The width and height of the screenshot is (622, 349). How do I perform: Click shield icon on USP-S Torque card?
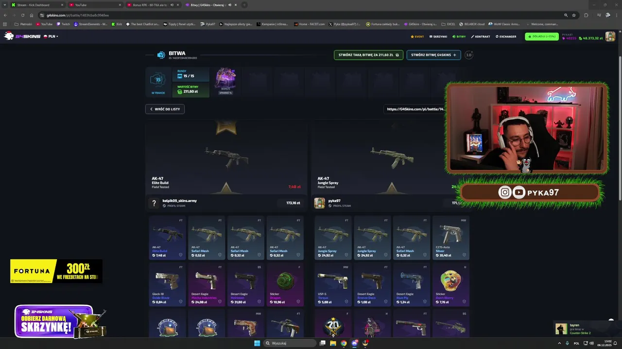click(346, 302)
